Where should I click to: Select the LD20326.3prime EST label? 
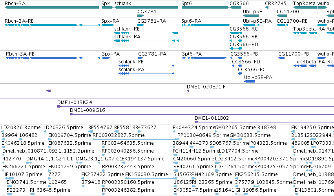[21, 128]
